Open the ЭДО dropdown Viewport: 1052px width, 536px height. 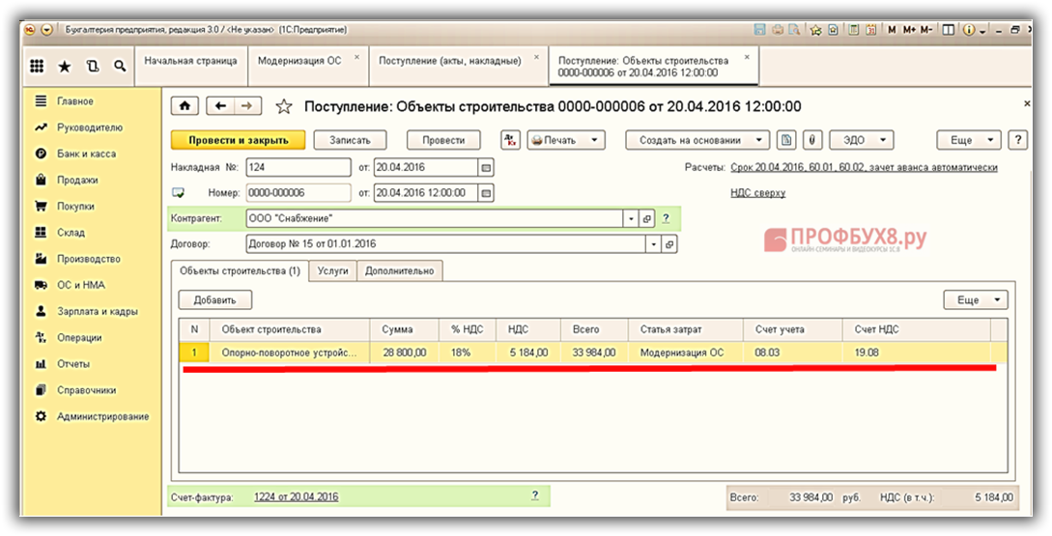pyautogui.click(x=862, y=140)
